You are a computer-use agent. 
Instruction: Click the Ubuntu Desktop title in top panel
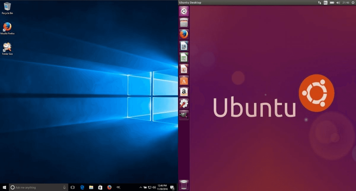pyautogui.click(x=190, y=3)
